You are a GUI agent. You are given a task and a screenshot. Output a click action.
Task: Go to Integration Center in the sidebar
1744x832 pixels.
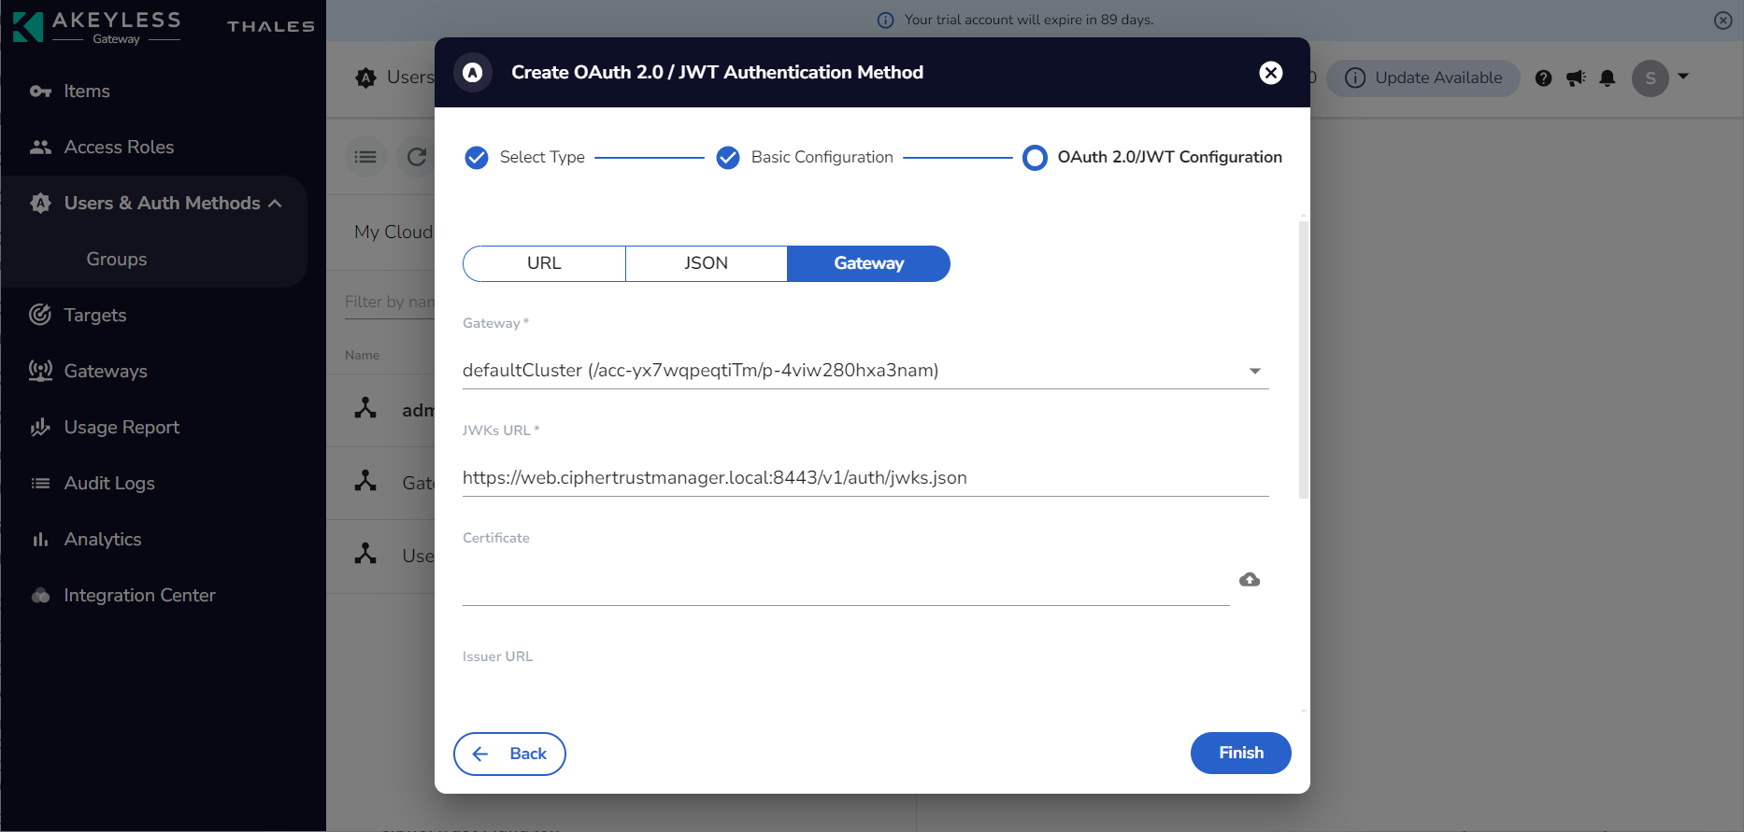click(139, 596)
